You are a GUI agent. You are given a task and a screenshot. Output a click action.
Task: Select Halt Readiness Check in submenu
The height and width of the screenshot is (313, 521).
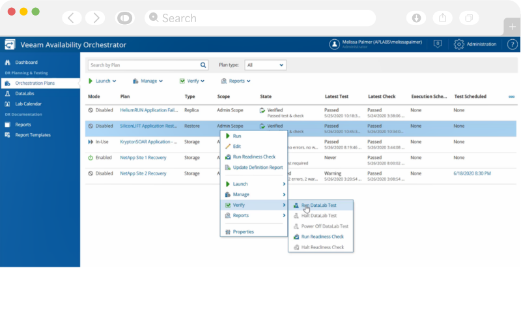[x=320, y=247]
